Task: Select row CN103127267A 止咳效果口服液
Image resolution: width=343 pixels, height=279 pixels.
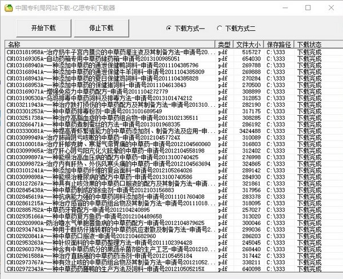Action: (x=174, y=183)
